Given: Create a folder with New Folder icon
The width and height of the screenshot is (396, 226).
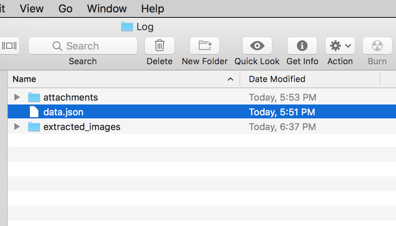Looking at the screenshot, I should (205, 46).
